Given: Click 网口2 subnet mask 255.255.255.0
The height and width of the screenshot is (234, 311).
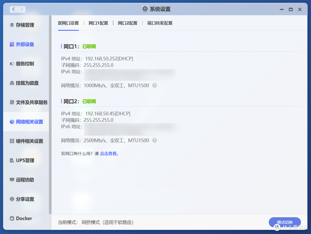Looking at the screenshot, I should click(x=98, y=120).
